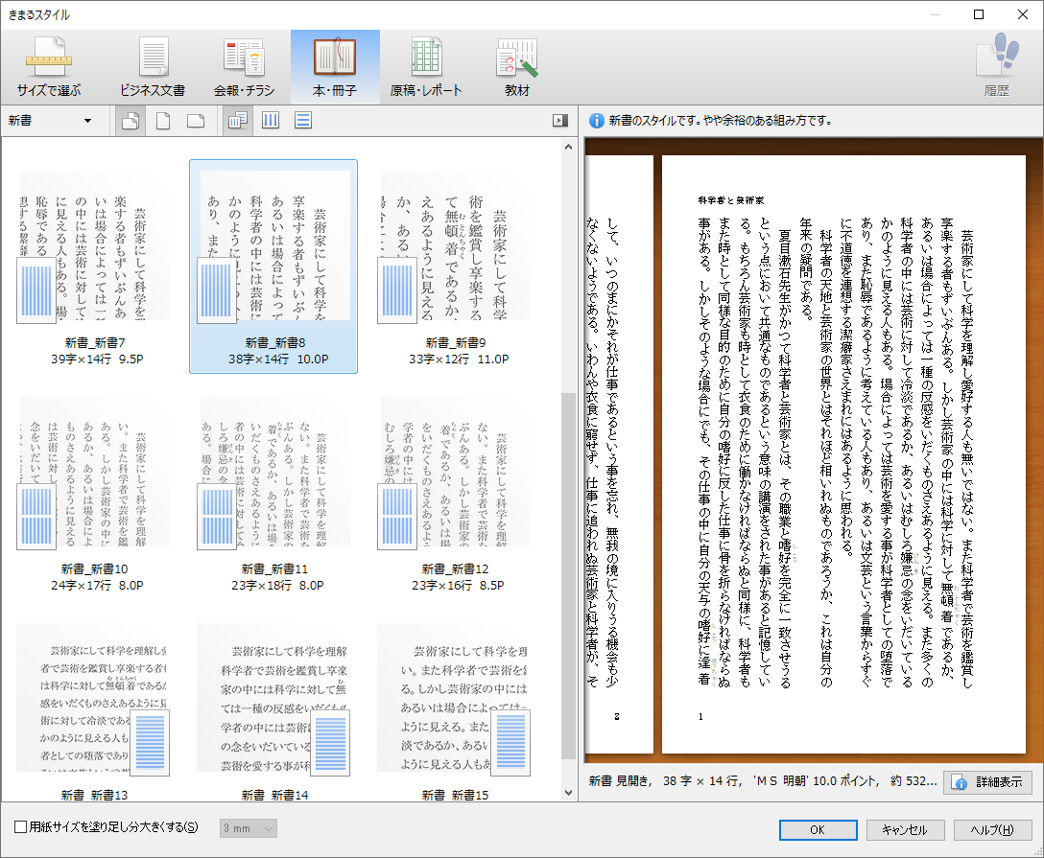The height and width of the screenshot is (858, 1044).
Task: Choose the 新書_新書9 style thumbnail
Action: coord(455,267)
